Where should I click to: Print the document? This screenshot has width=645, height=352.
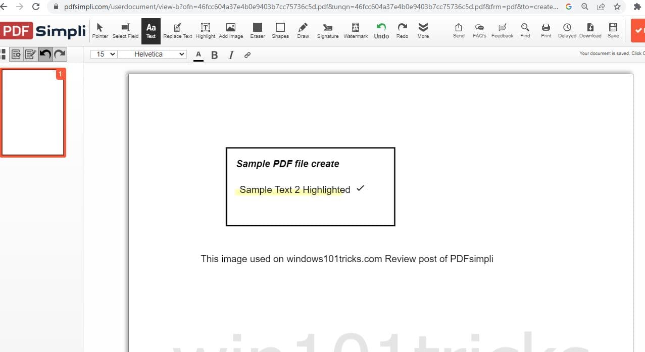(x=546, y=30)
